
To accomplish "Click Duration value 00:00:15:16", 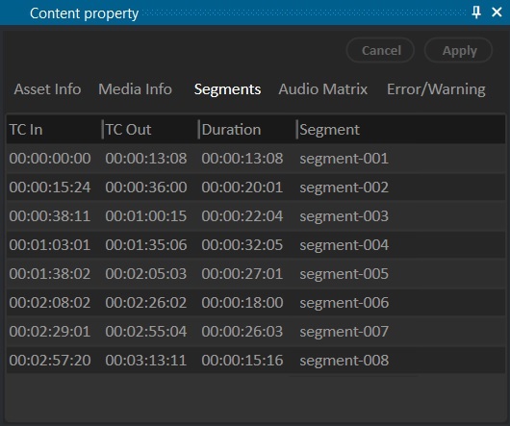I will (242, 360).
